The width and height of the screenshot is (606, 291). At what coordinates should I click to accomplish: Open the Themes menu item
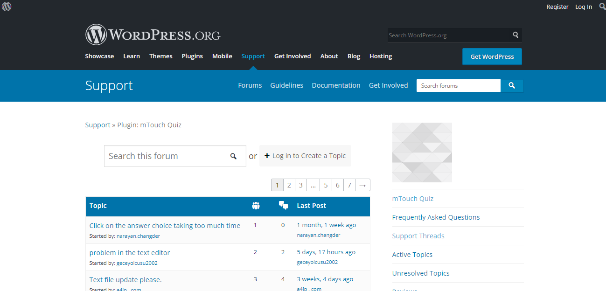(161, 56)
